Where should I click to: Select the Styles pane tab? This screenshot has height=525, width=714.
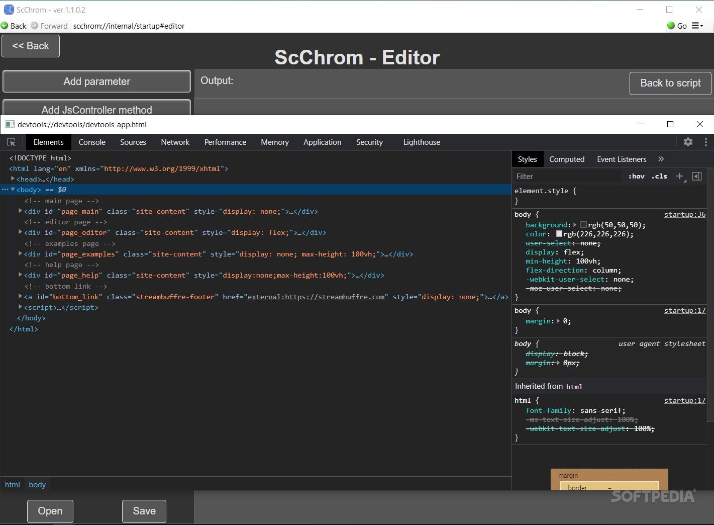pos(527,159)
